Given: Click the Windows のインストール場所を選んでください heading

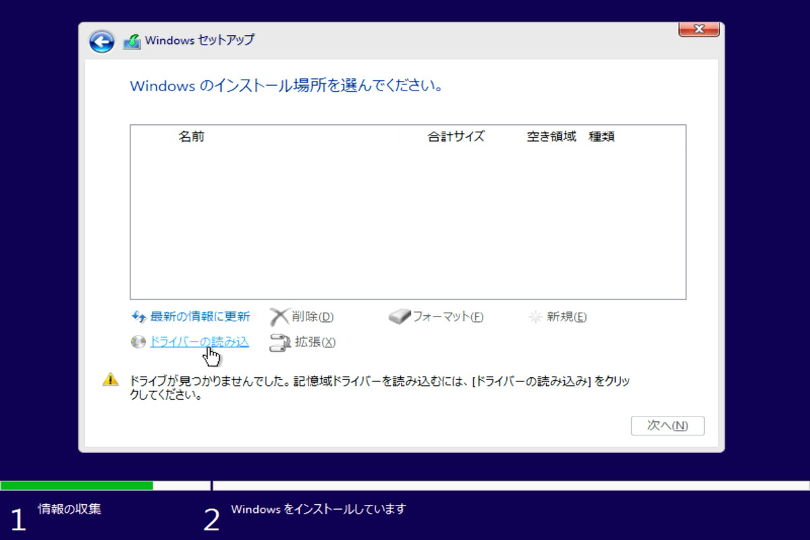Looking at the screenshot, I should tap(286, 86).
